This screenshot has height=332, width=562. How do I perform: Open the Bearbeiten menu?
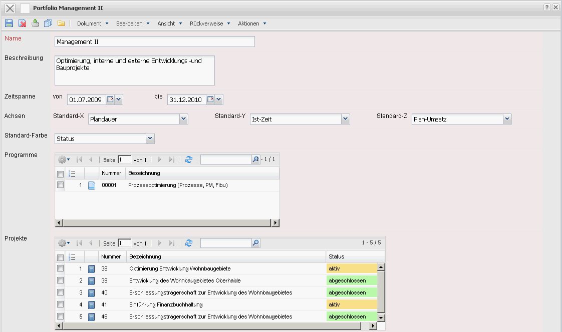tap(133, 23)
